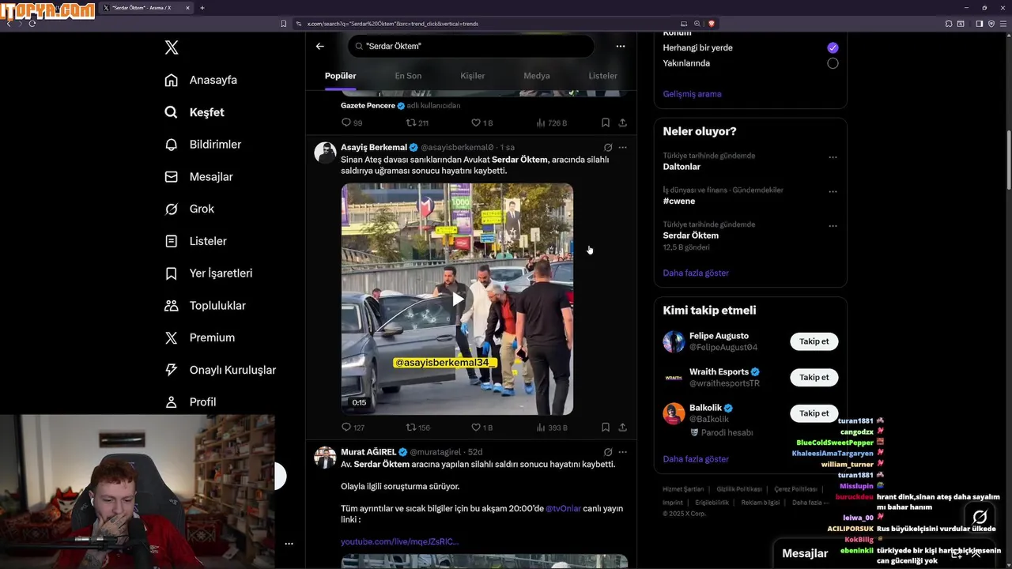This screenshot has height=569, width=1012.
Task: Open floating Grok button above the Mesajlar dock
Action: click(x=980, y=518)
